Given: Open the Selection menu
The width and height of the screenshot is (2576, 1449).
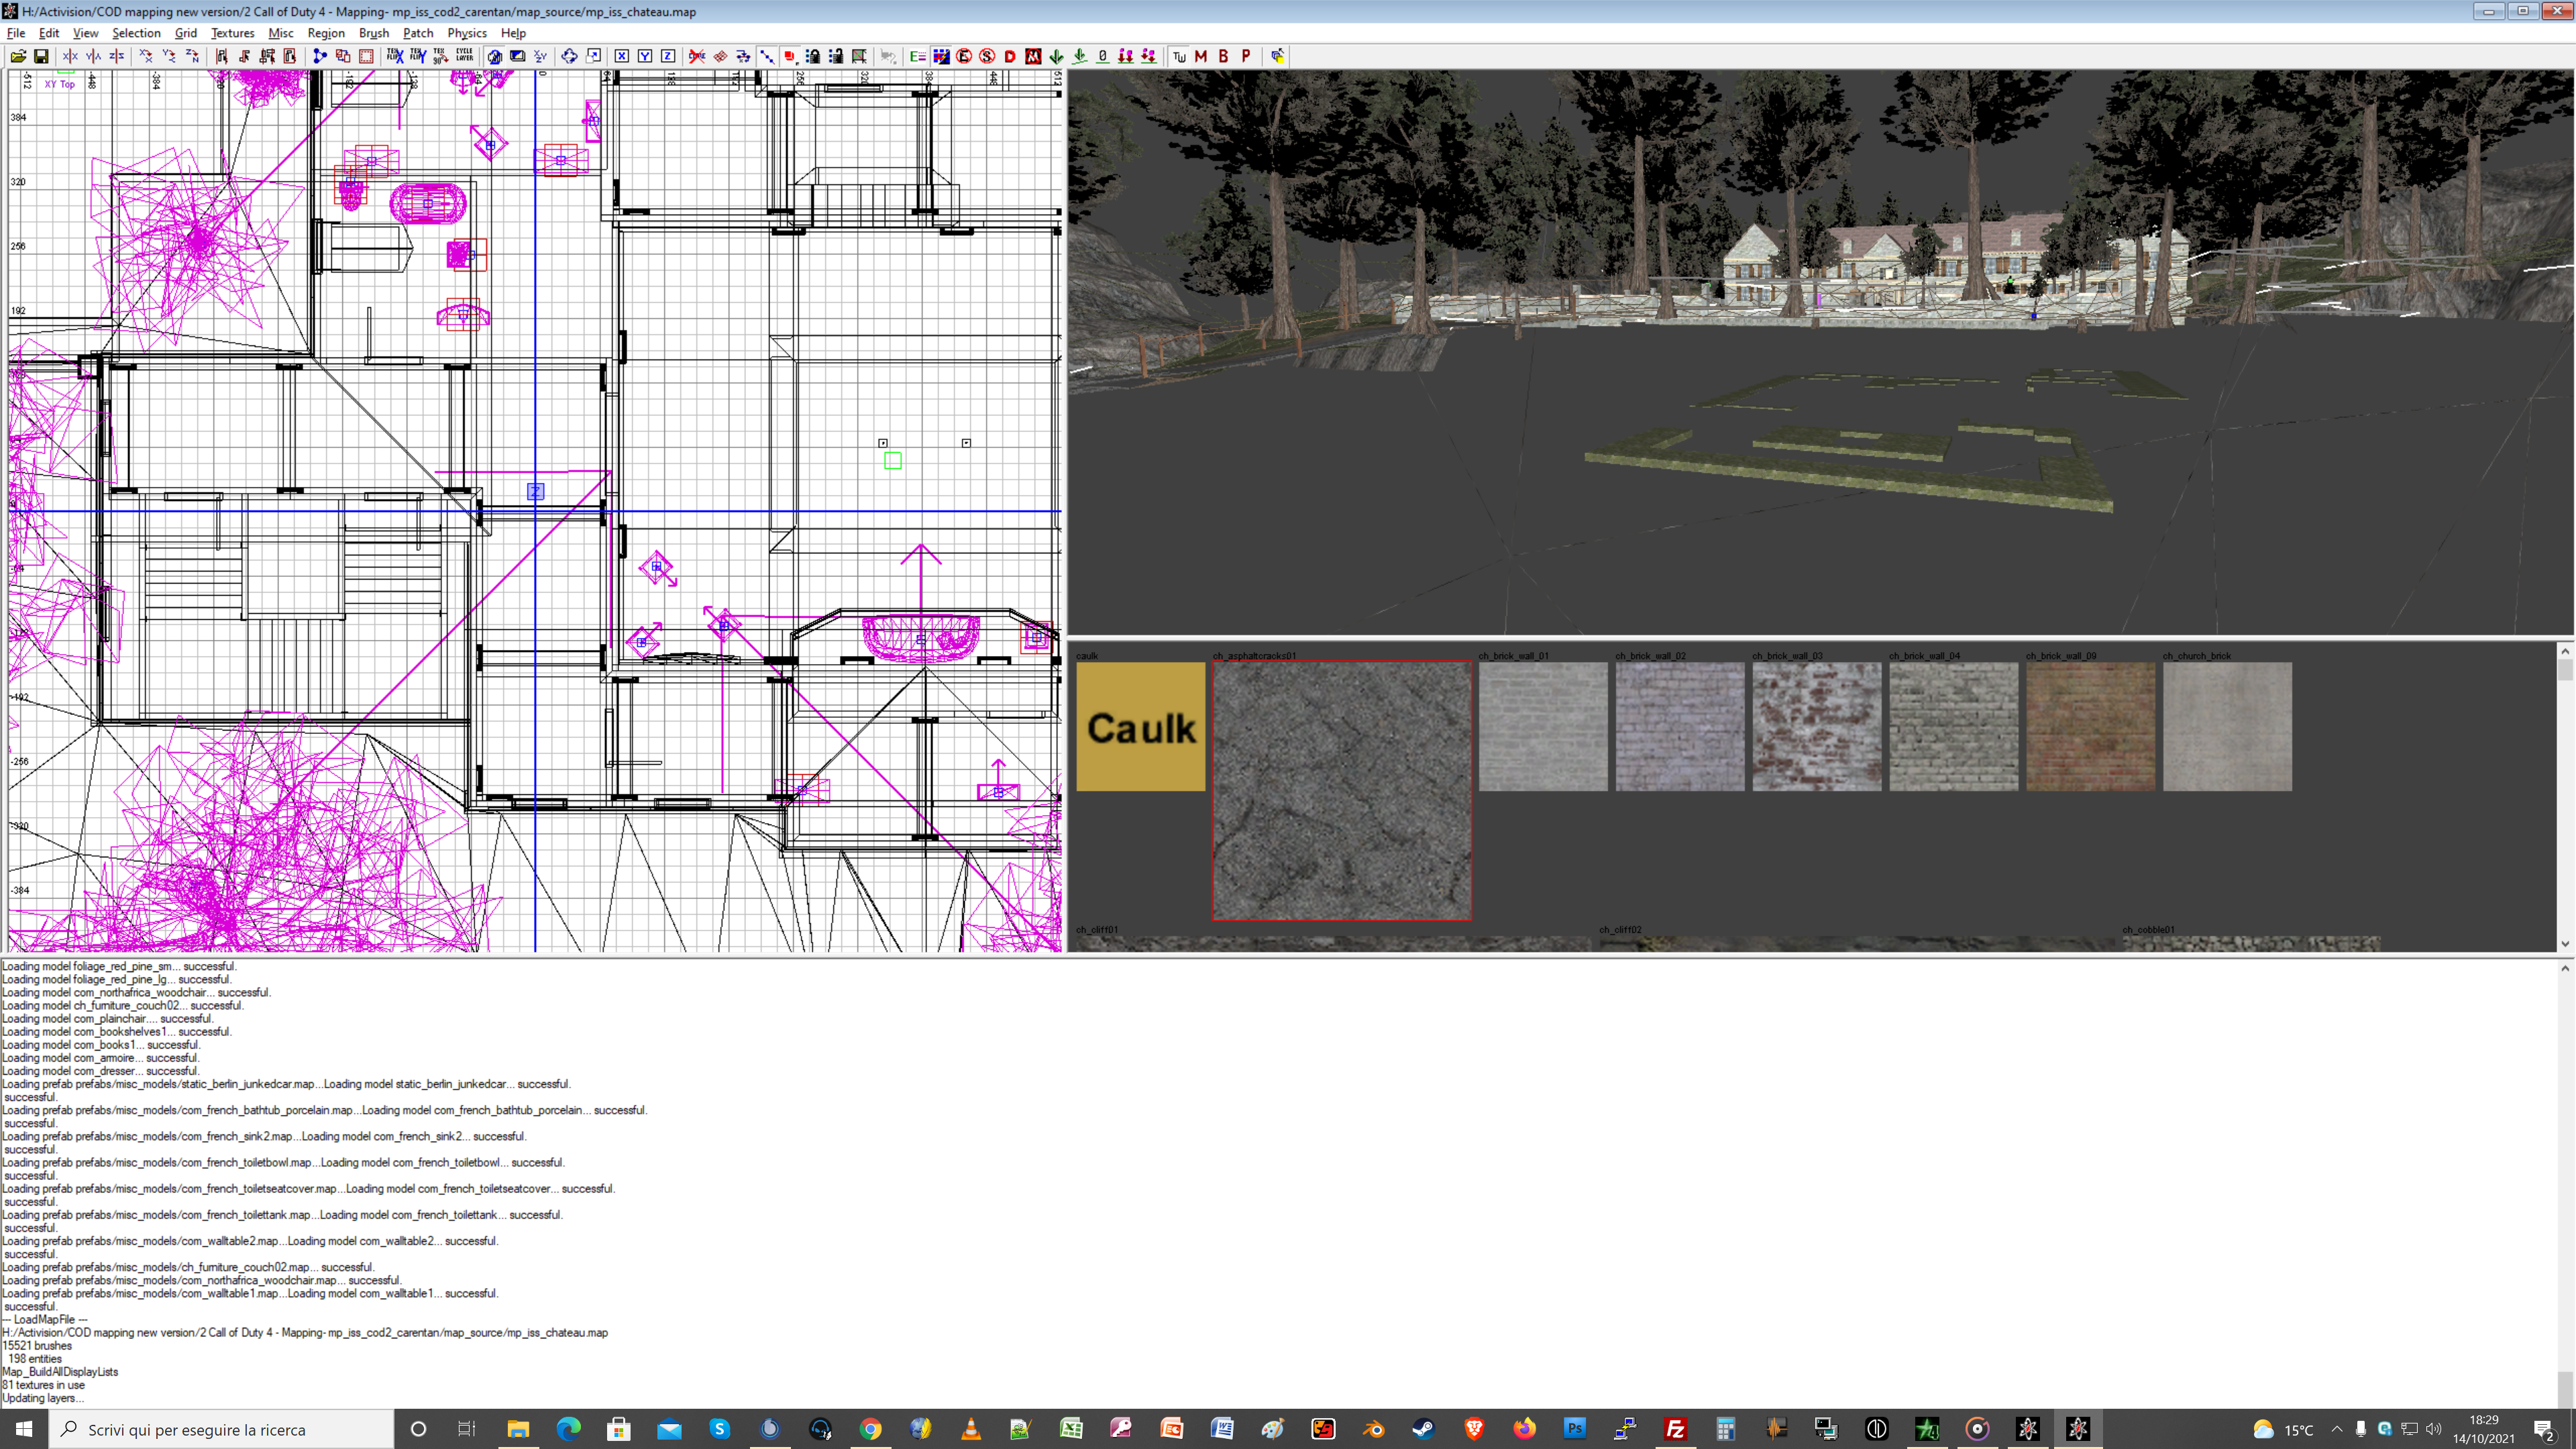Looking at the screenshot, I should [x=136, y=33].
